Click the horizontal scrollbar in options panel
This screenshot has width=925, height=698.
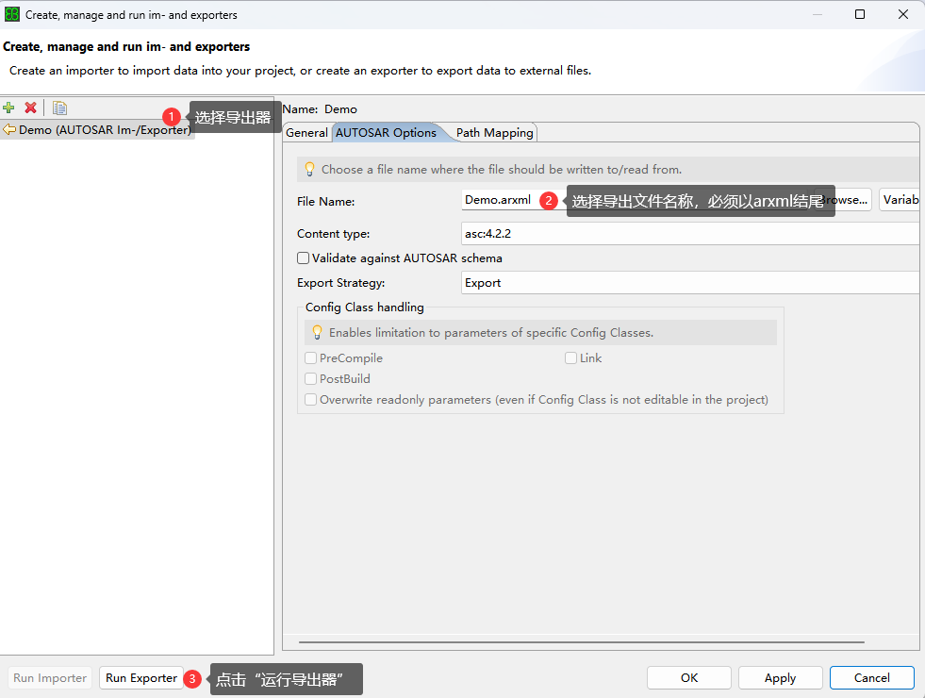click(581, 641)
